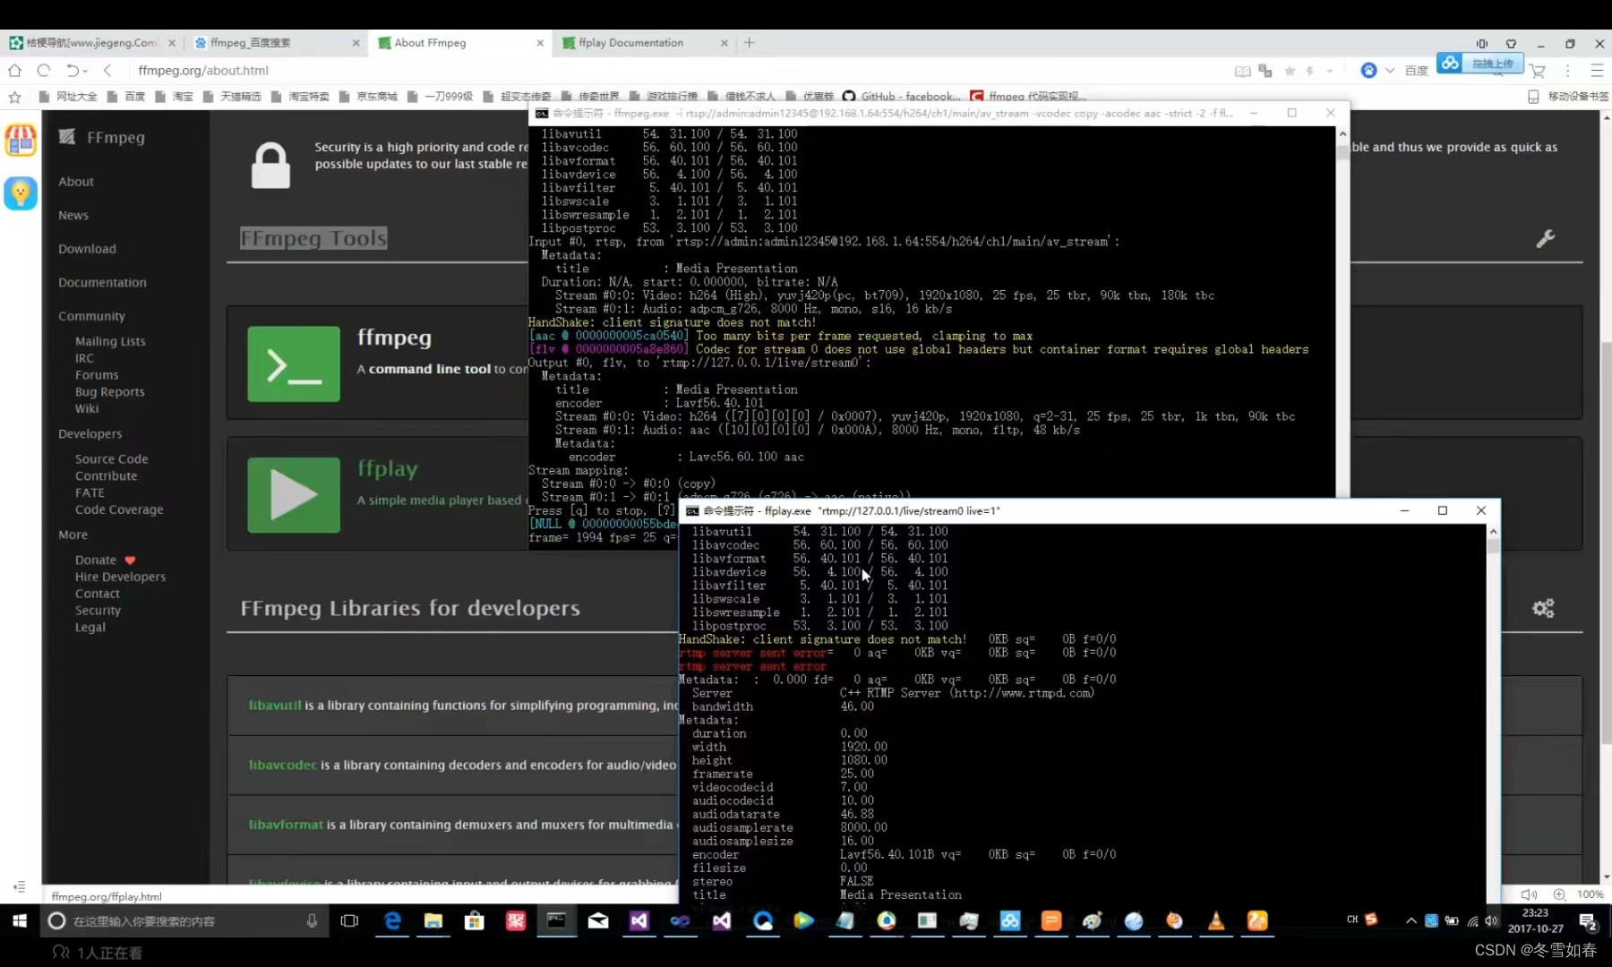Screen dimensions: 1612x967
Task: Open the 京东商城 bookmark
Action: pos(369,97)
